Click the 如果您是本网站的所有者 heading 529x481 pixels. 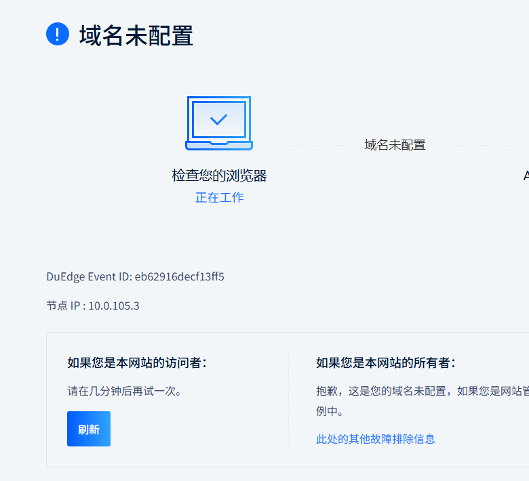tap(385, 363)
